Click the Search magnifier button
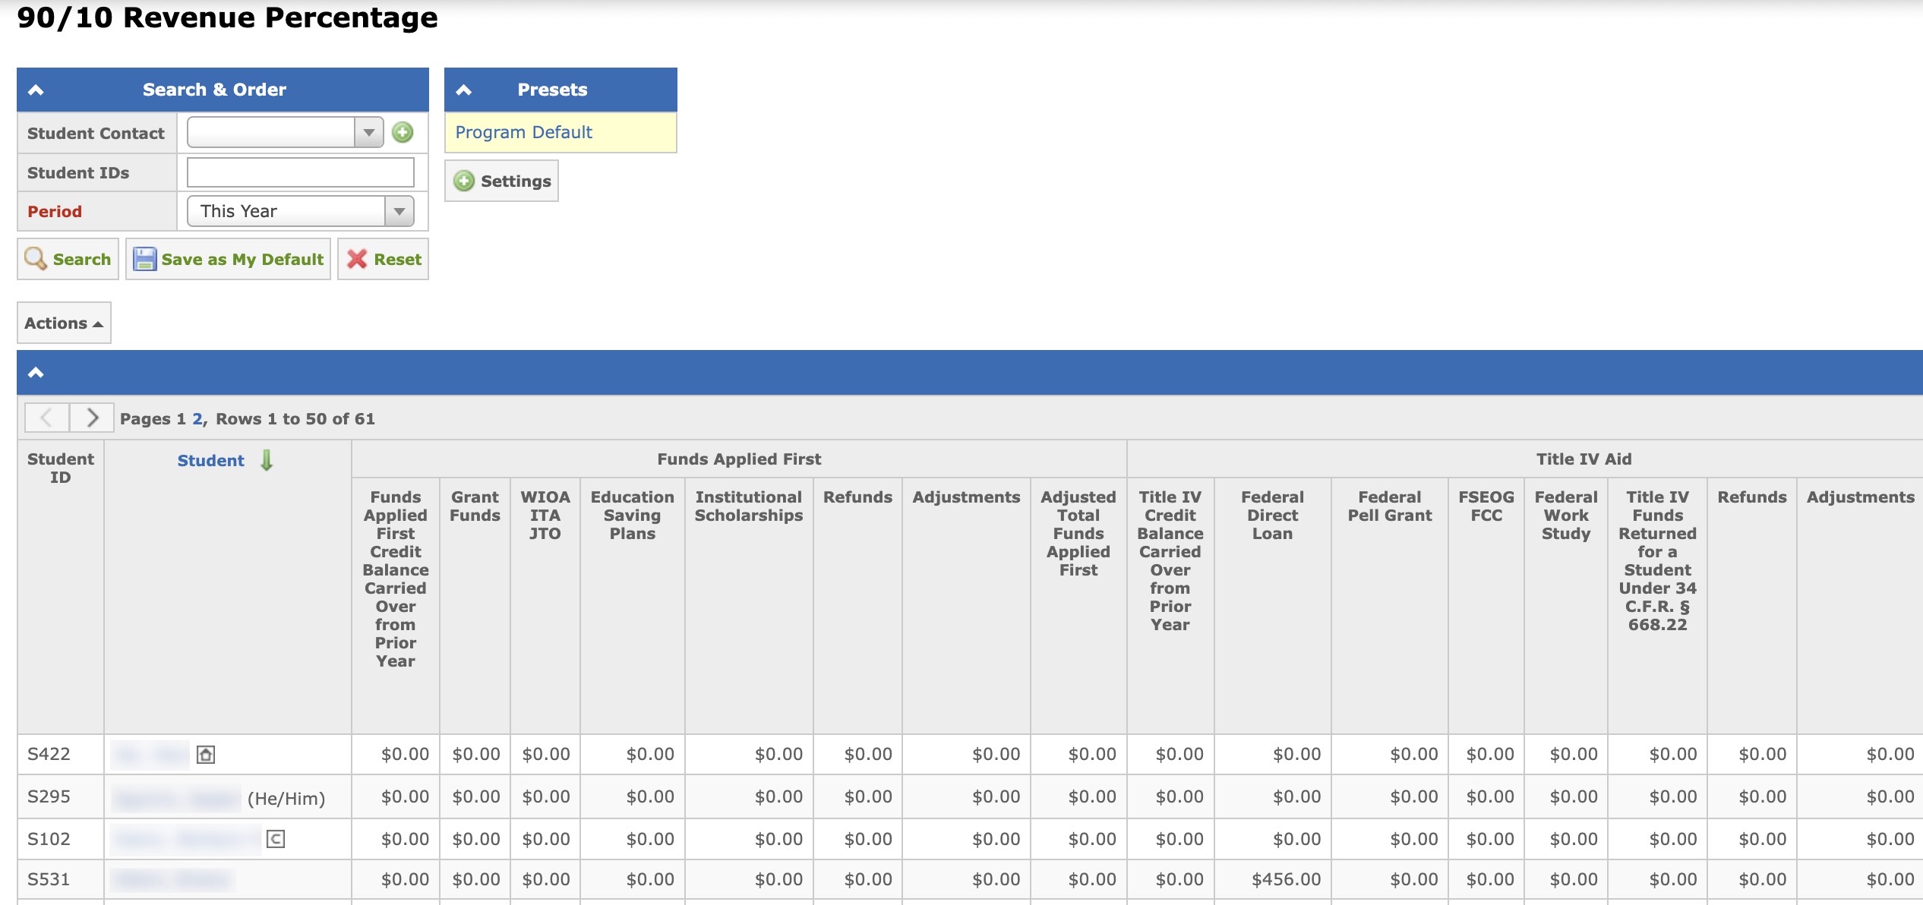The width and height of the screenshot is (1923, 905). click(x=68, y=259)
